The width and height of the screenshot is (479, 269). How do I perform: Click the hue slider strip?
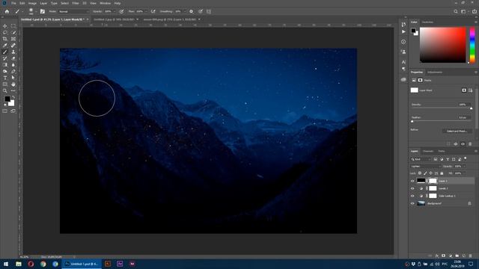coord(472,45)
